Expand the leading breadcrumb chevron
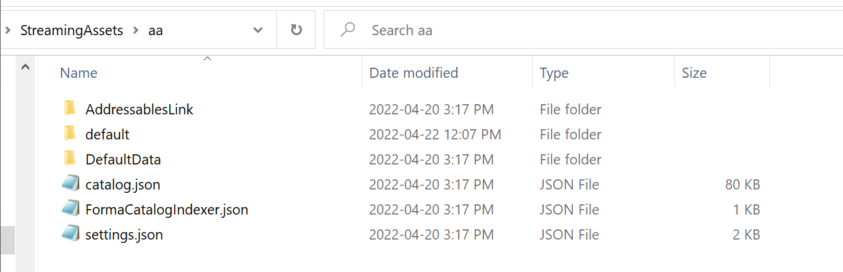 coord(7,30)
